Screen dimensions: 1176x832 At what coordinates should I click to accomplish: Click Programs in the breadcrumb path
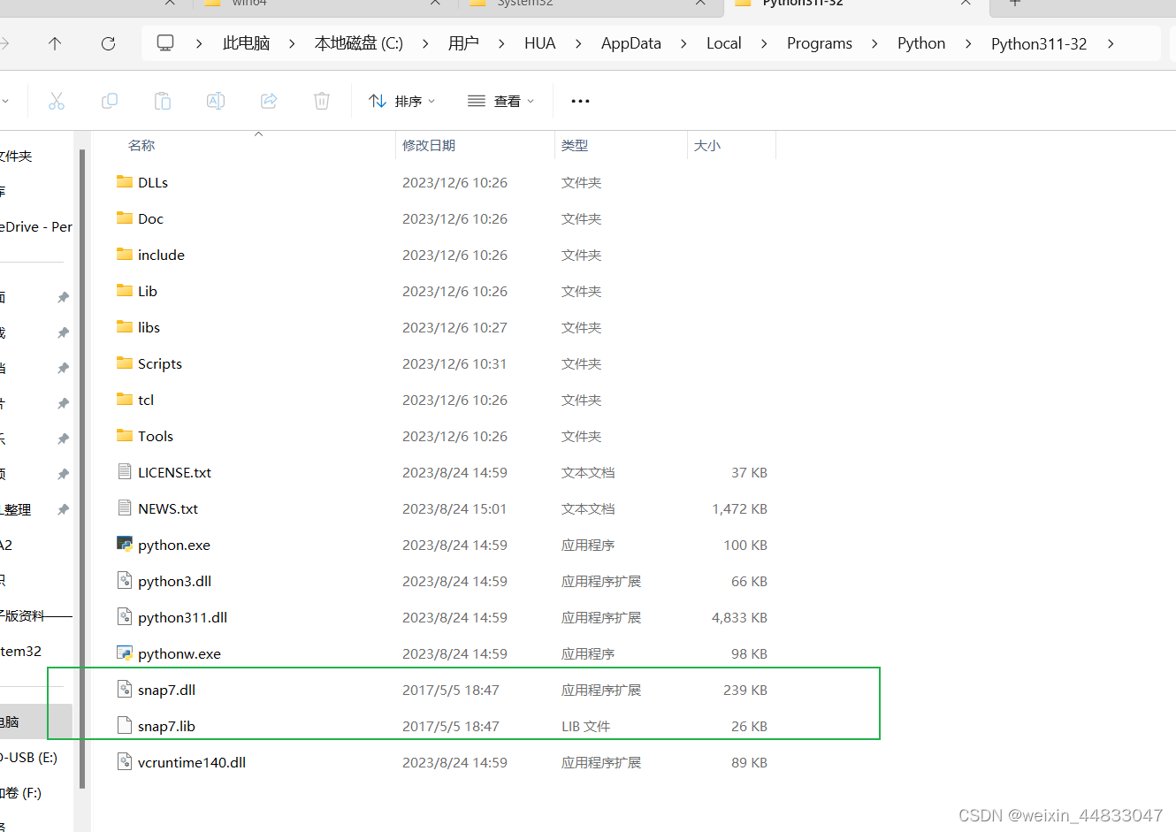(819, 42)
